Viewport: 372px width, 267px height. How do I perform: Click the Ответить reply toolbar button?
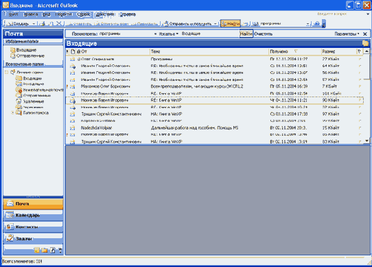tap(80, 24)
